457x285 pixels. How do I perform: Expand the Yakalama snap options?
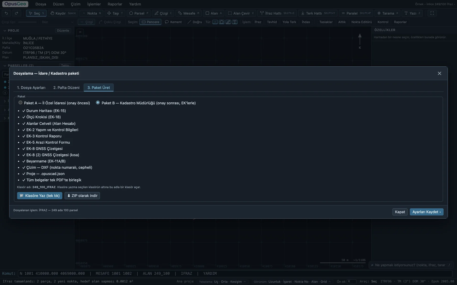223,282
